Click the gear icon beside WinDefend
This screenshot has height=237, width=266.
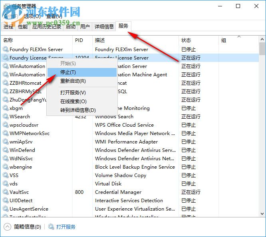(x=6, y=150)
